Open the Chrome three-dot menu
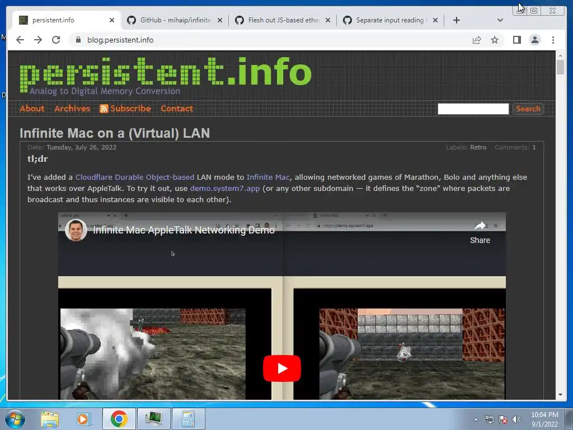Screen dimensions: 573x430 (x=553, y=40)
